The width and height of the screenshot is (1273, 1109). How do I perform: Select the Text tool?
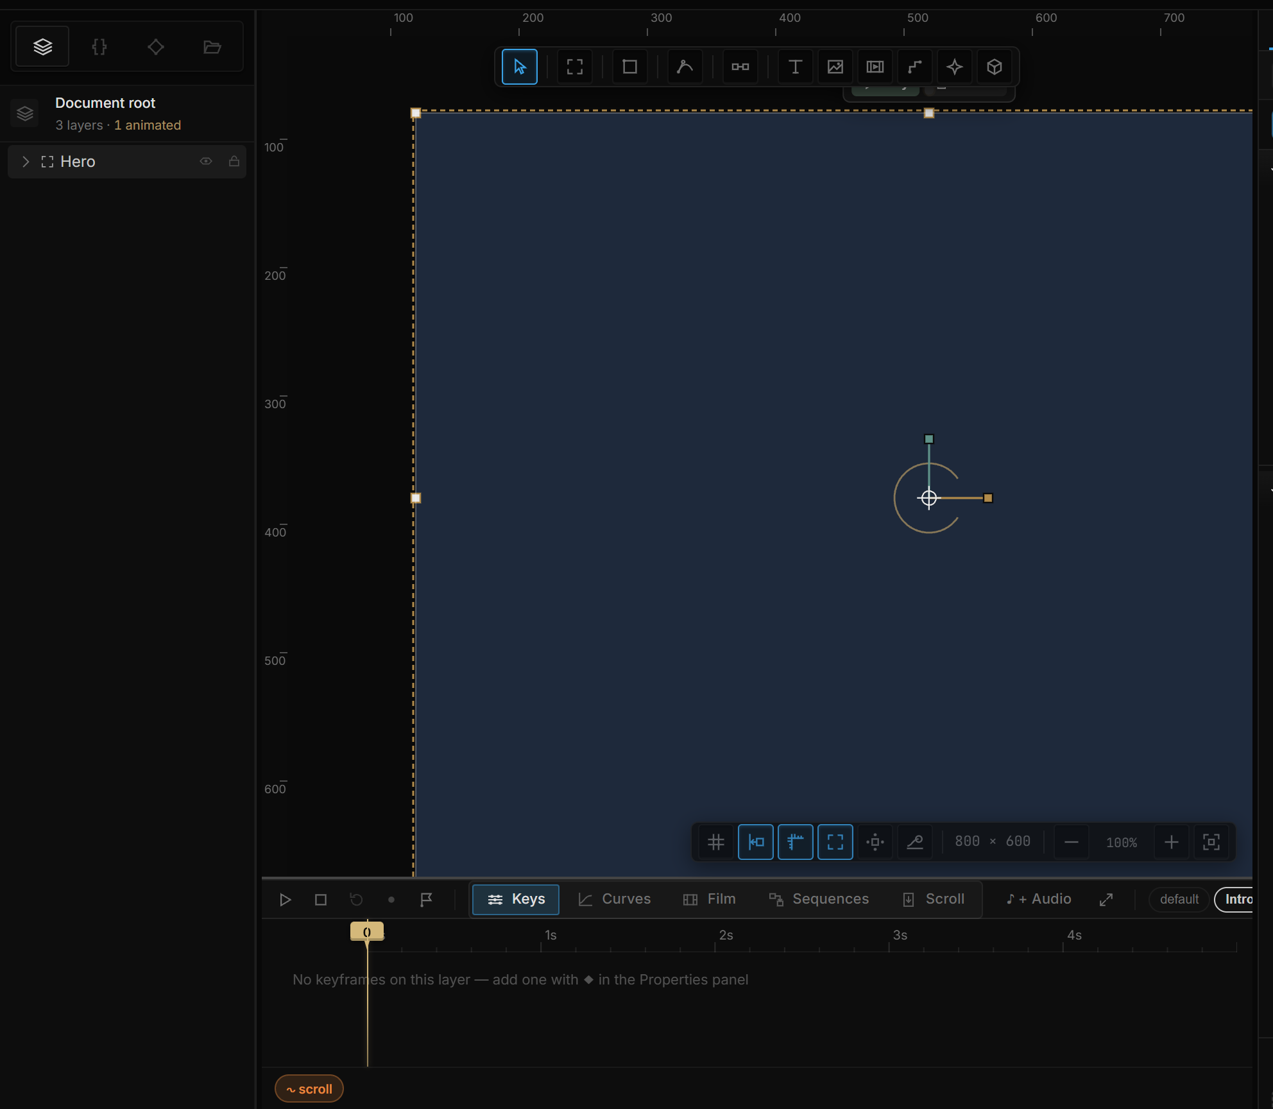coord(795,67)
